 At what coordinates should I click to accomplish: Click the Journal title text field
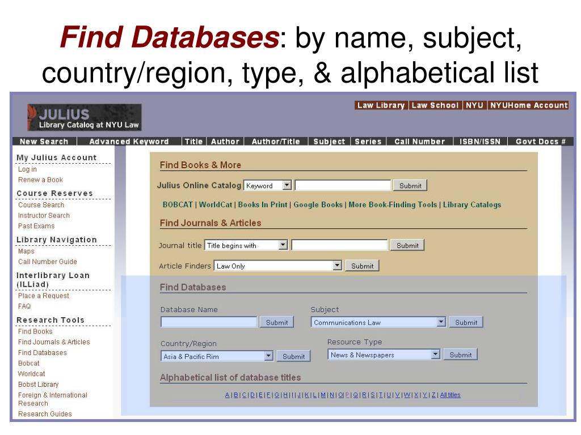(339, 245)
